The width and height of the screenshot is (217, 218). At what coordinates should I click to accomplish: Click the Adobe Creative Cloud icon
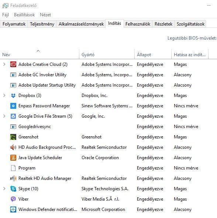(13, 64)
